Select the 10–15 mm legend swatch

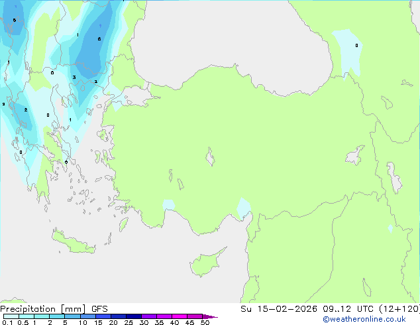tap(88, 316)
